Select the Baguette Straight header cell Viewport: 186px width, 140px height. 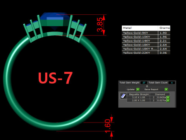[139, 94]
